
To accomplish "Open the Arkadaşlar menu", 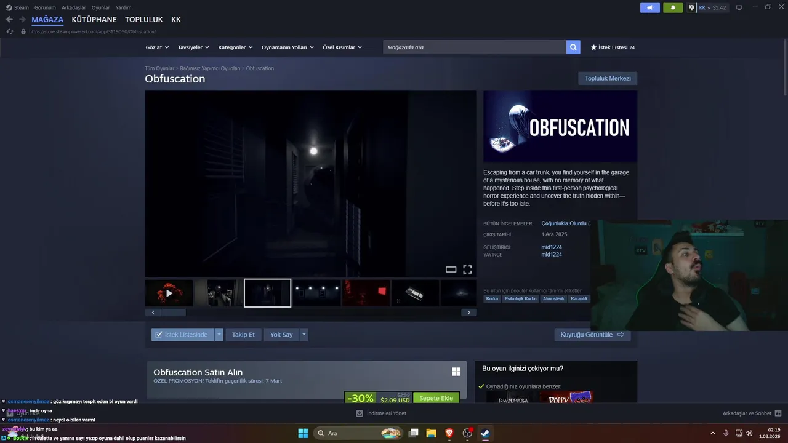I will pyautogui.click(x=74, y=7).
